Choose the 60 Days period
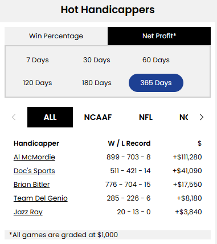The image size is (217, 244). coord(156,60)
